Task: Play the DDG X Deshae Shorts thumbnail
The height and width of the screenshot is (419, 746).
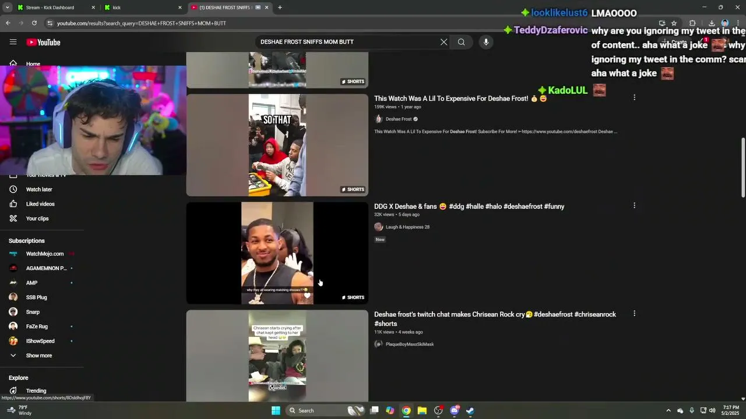Action: [277, 253]
